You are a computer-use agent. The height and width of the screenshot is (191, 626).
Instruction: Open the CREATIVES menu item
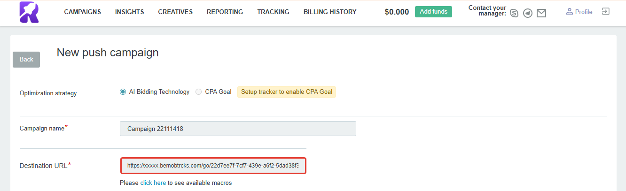pyautogui.click(x=175, y=12)
